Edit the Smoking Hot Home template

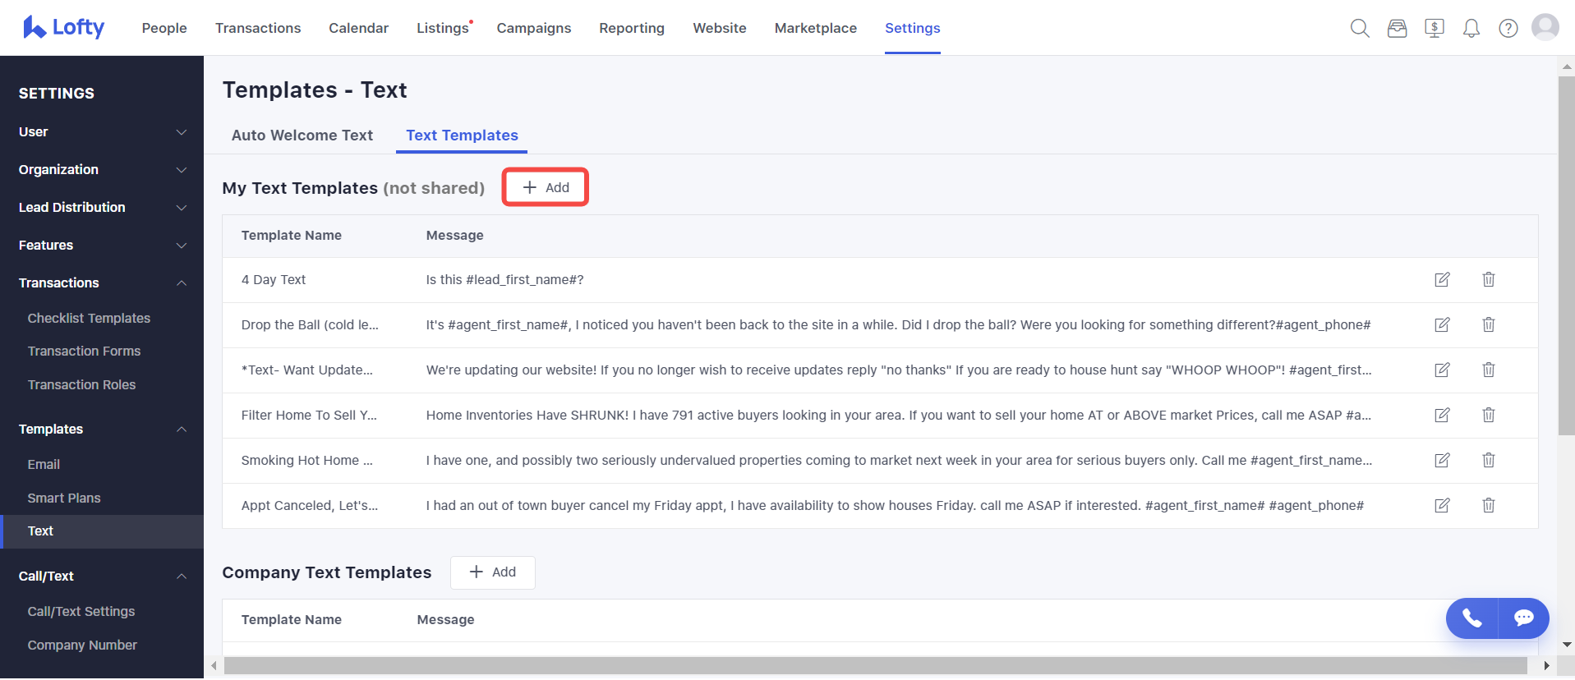tap(1442, 460)
